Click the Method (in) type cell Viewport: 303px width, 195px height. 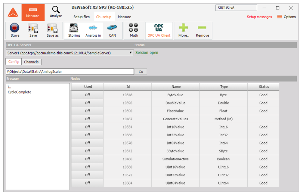pyautogui.click(x=223, y=119)
